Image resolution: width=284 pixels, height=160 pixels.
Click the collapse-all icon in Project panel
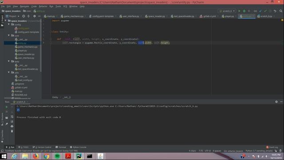(x=28, y=16)
